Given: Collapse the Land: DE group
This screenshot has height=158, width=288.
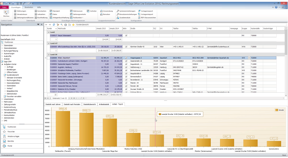Looking at the screenshot, I should tap(49, 55).
